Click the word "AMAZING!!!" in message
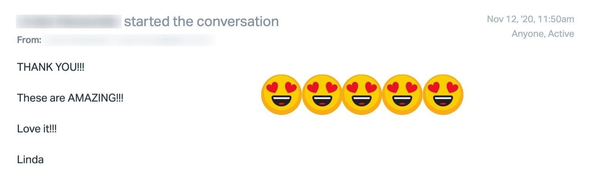 coord(95,98)
